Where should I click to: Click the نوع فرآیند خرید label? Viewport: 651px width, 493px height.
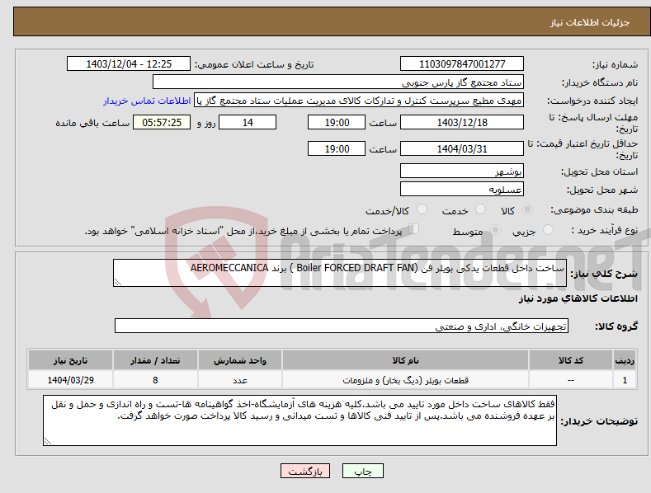(605, 230)
